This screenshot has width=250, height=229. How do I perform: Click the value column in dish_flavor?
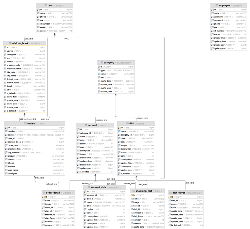coord(186,208)
